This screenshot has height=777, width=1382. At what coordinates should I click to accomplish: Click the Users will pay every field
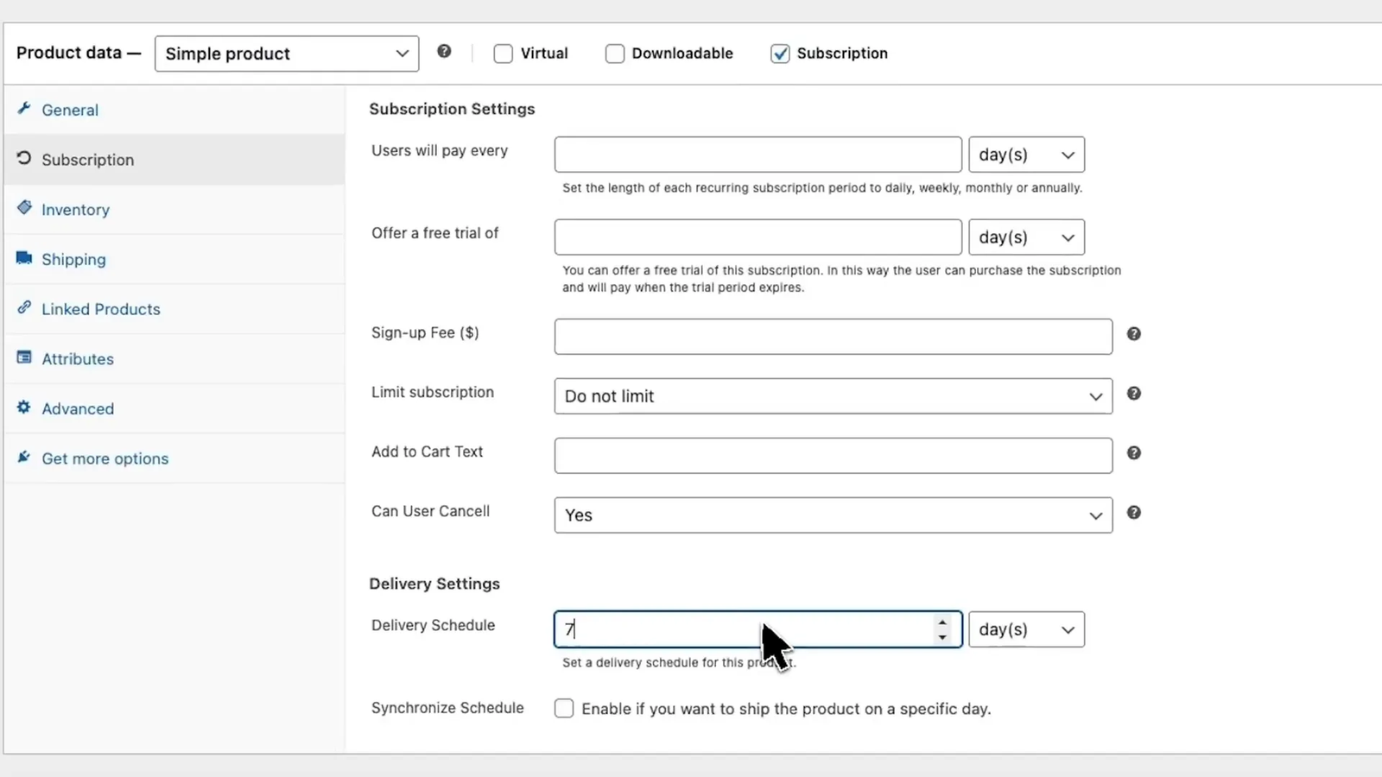click(758, 155)
